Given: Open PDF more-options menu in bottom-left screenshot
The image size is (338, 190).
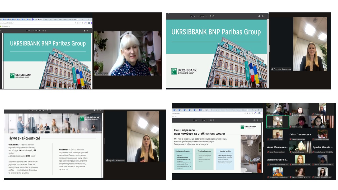Looking at the screenshot, I should [101, 110].
